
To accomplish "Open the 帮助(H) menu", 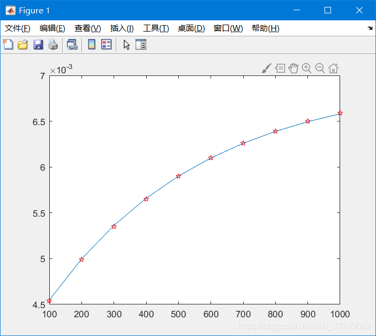I will (x=266, y=28).
